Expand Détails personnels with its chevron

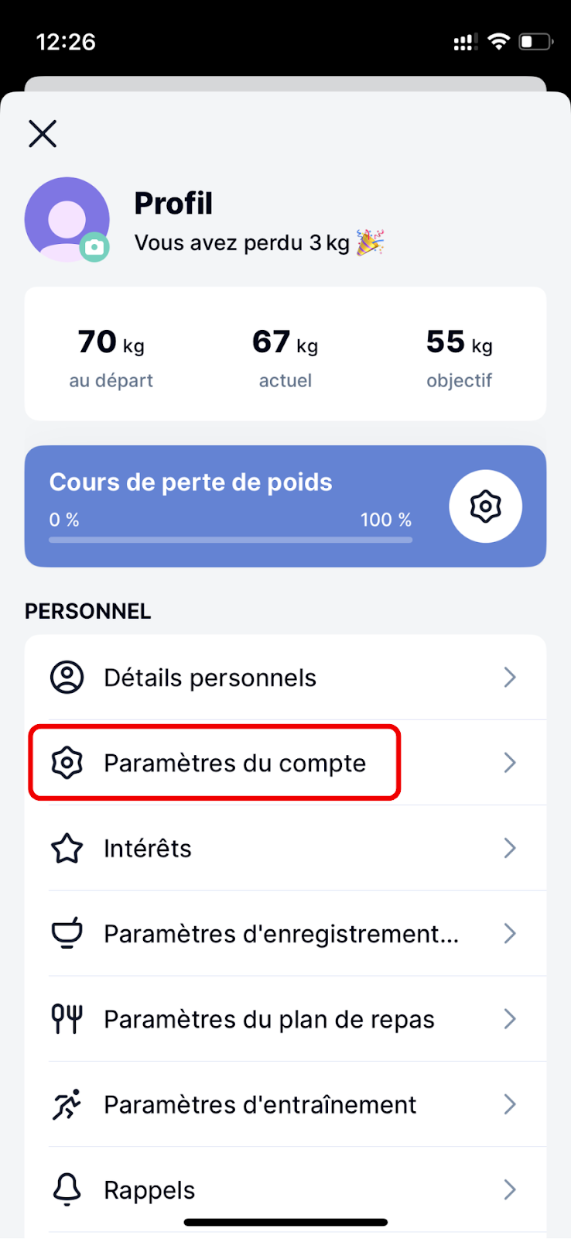(x=510, y=678)
